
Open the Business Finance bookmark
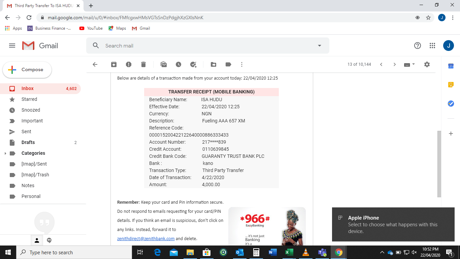click(50, 28)
